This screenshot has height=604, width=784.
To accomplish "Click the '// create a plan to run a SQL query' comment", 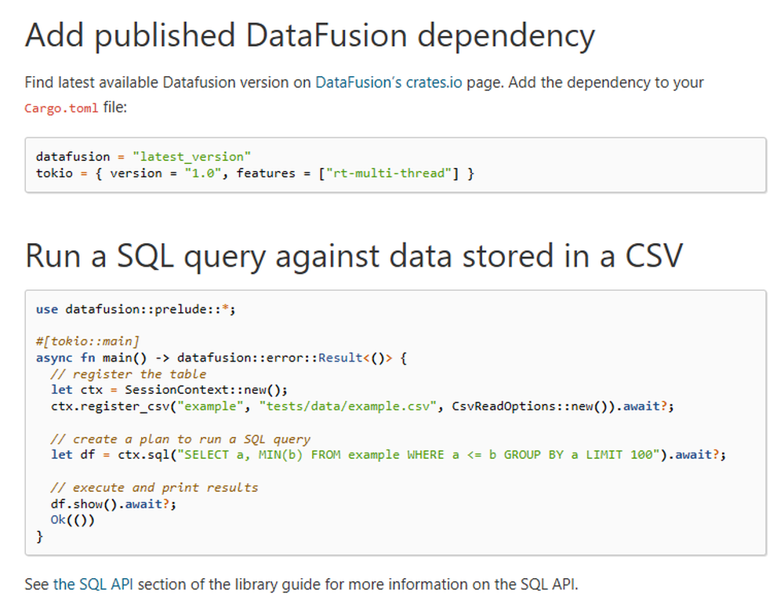I will point(180,438).
